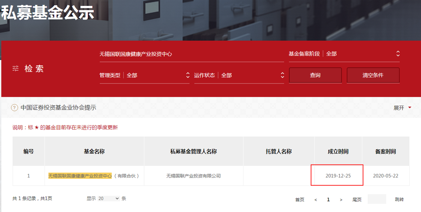
Task: Click the dropdown chevron for 运作状态
Action: [x=282, y=75]
